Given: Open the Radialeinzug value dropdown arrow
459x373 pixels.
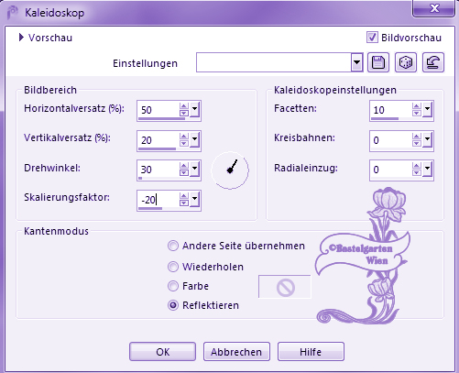Looking at the screenshot, I should pyautogui.click(x=427, y=170).
